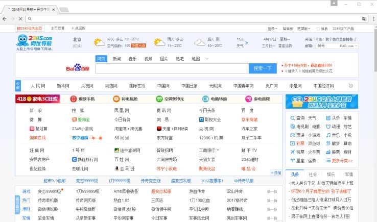The width and height of the screenshot is (377, 222).
Task: Click the 2345安全上网套装 banner
Action: click(x=322, y=102)
